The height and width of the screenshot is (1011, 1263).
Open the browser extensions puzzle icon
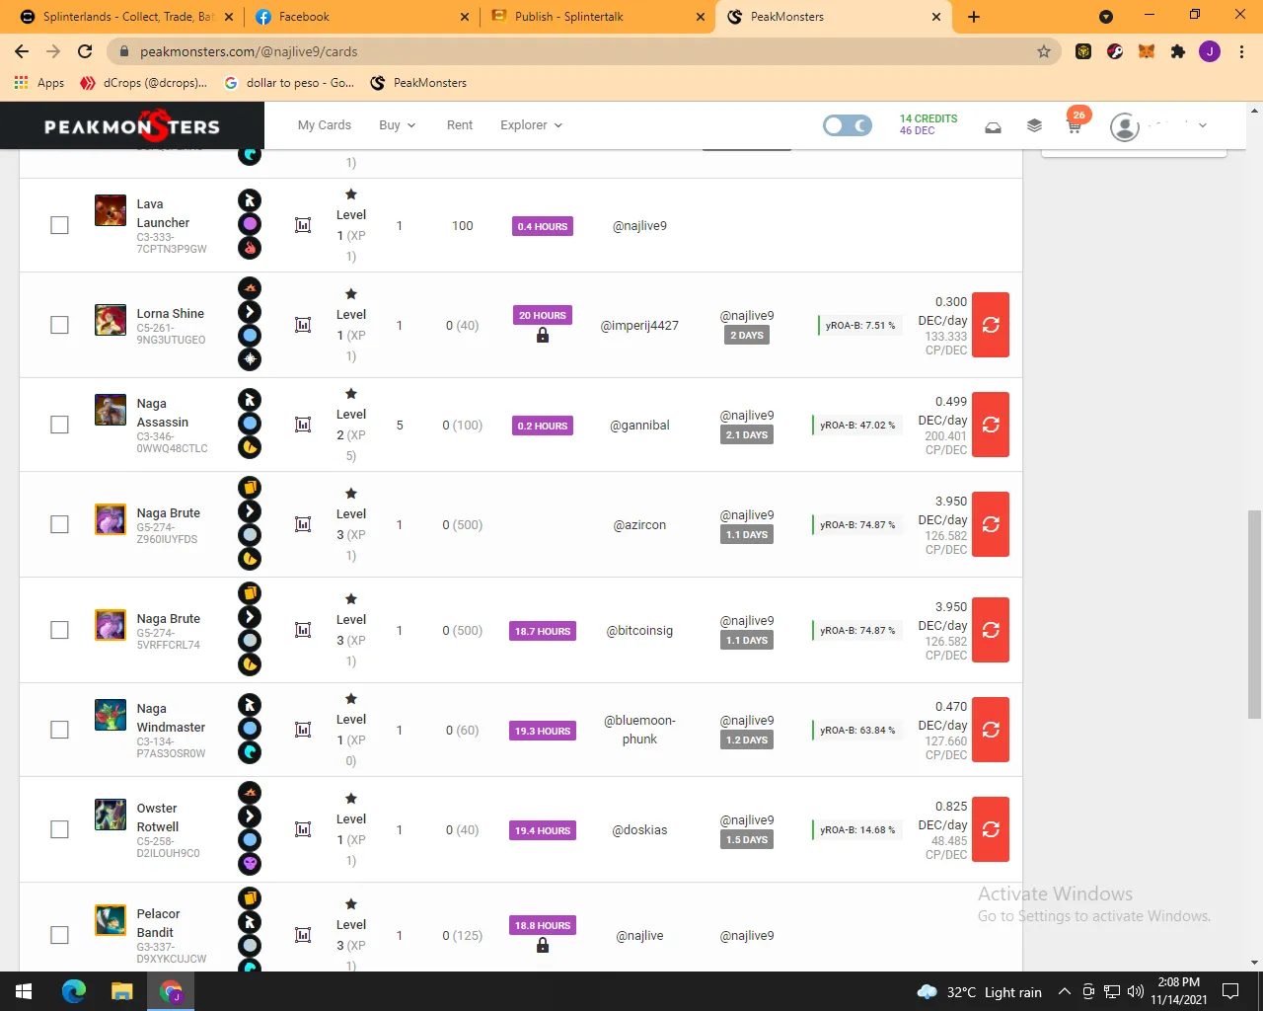pyautogui.click(x=1178, y=51)
